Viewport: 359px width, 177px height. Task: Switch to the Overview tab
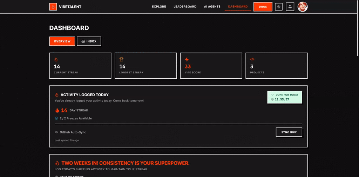(x=62, y=41)
